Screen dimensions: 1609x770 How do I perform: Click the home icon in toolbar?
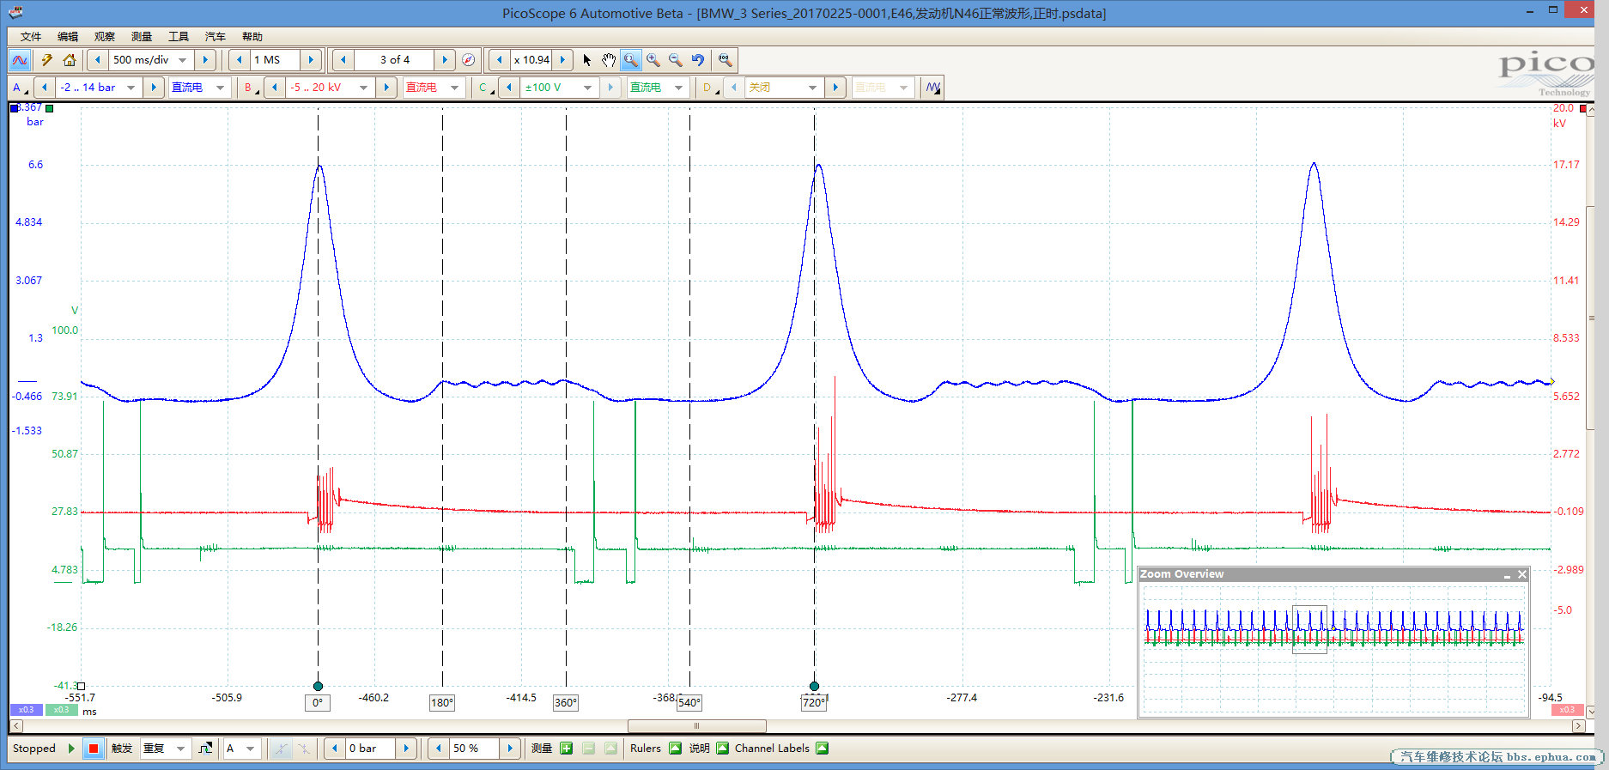(x=70, y=60)
